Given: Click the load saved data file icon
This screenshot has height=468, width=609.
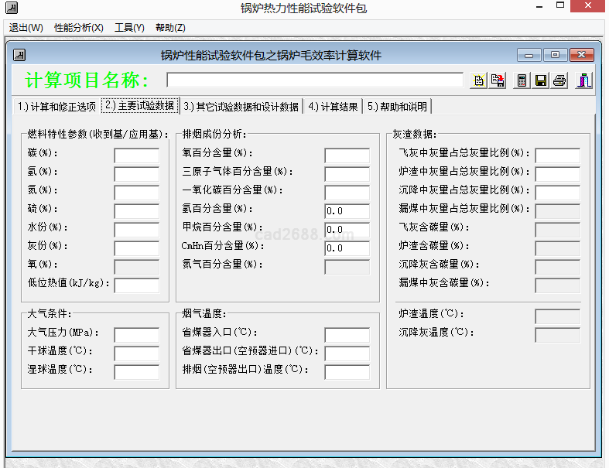Looking at the screenshot, I should [x=498, y=80].
